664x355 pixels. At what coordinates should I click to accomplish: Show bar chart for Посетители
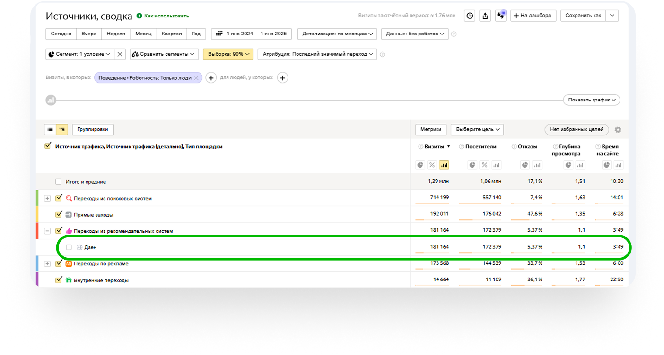(x=496, y=165)
